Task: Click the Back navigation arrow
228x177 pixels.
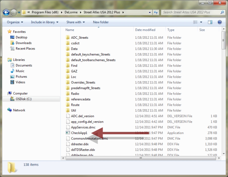Action: (6, 12)
